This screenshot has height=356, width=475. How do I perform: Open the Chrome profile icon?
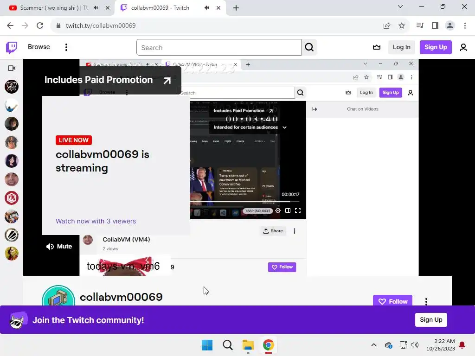[x=450, y=25]
